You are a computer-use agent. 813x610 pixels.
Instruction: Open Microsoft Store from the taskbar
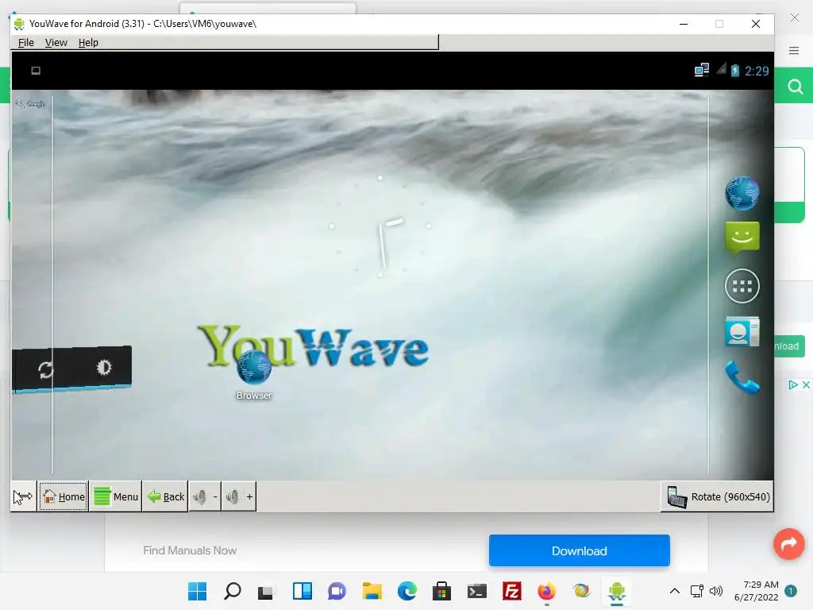tap(441, 591)
